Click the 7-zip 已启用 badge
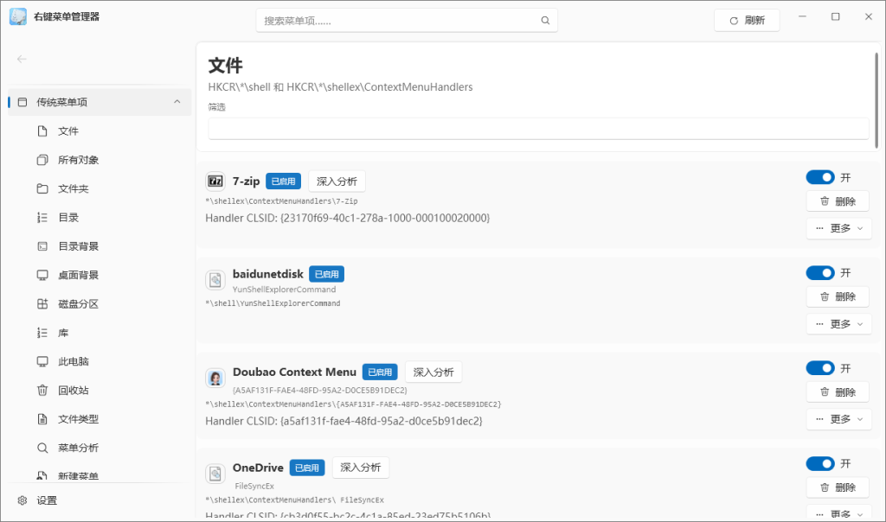Viewport: 886px width, 522px height. [283, 181]
